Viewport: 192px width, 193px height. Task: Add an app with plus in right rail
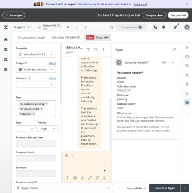(187, 114)
